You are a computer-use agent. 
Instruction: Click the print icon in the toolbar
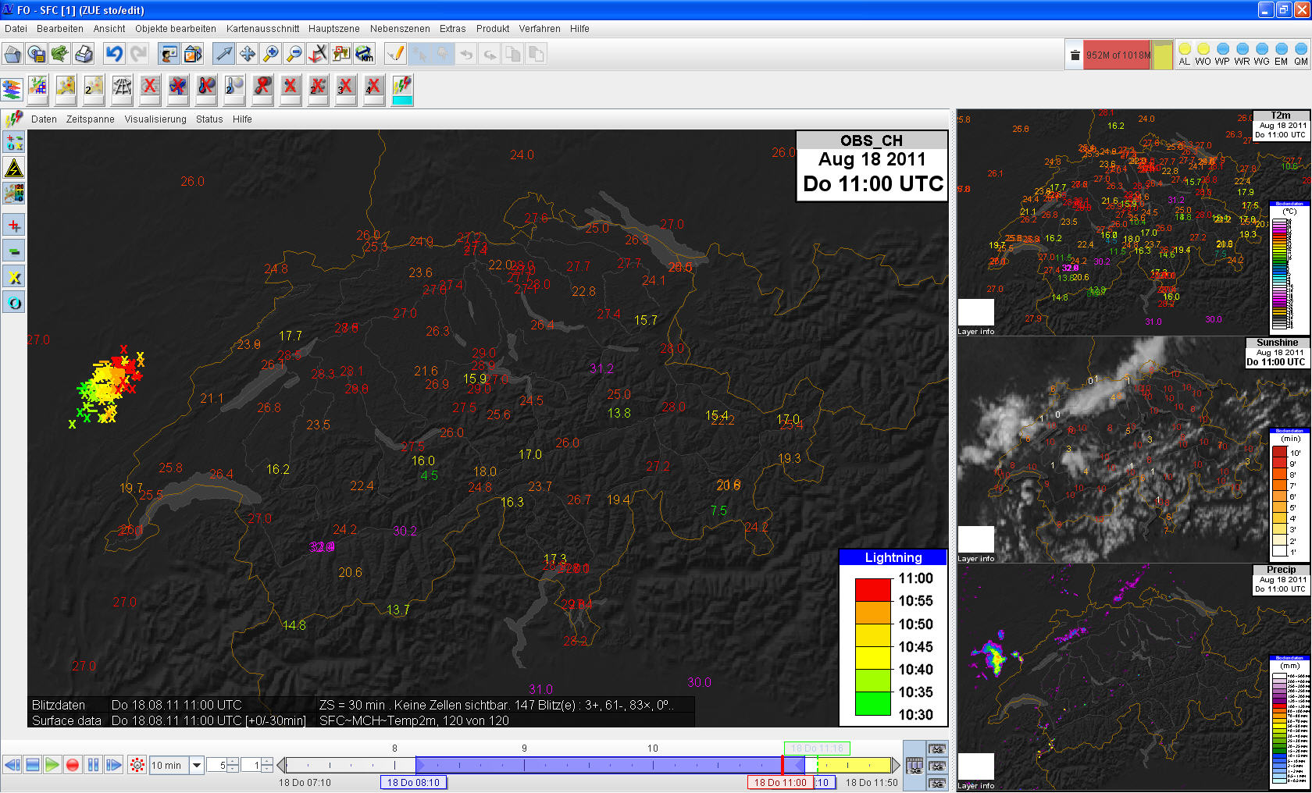point(84,54)
